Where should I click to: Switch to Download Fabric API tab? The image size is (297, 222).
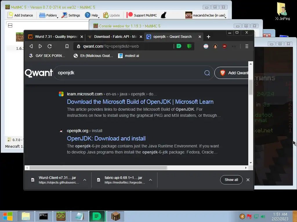(x=114, y=37)
